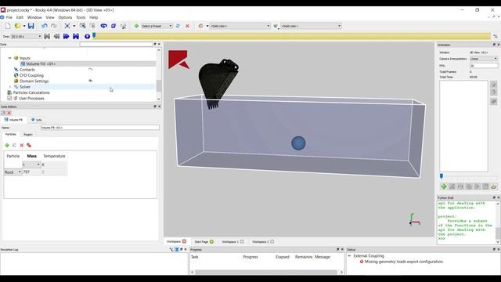Collapse the Inputs tree node
Viewport: 501px width, 282px height.
coord(10,58)
